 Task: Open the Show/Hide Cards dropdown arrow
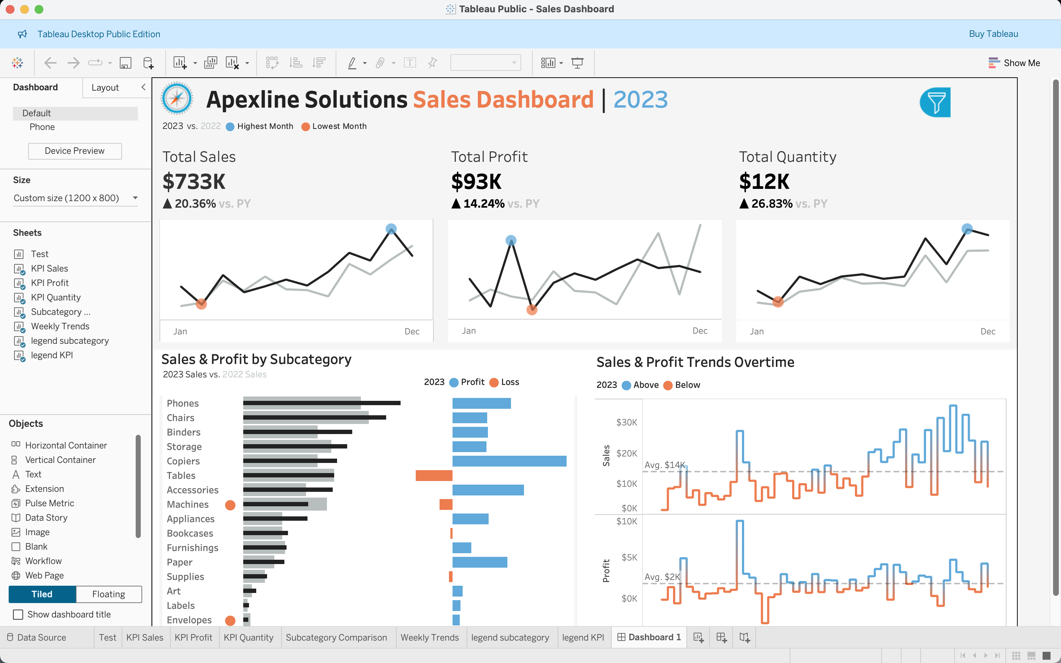tap(561, 63)
